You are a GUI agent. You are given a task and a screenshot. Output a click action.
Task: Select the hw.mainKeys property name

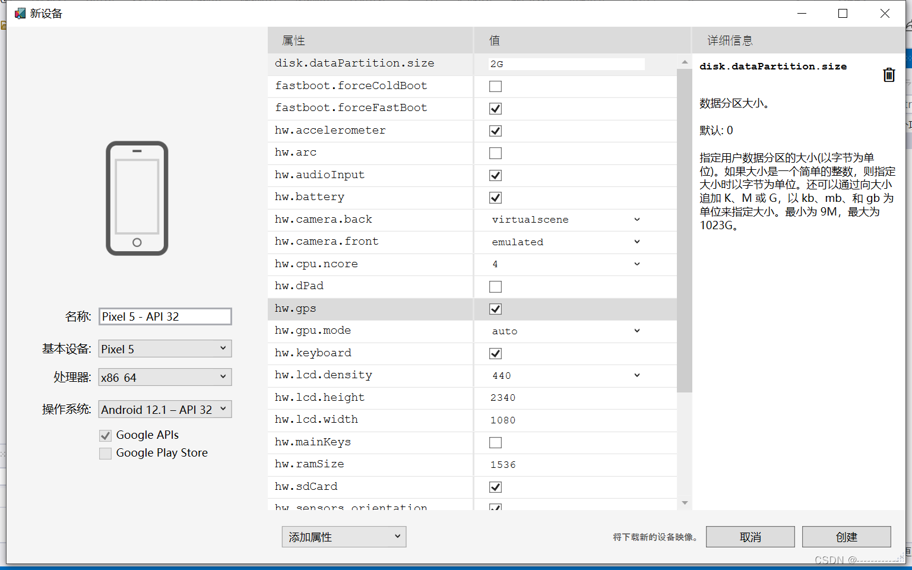pos(313,442)
